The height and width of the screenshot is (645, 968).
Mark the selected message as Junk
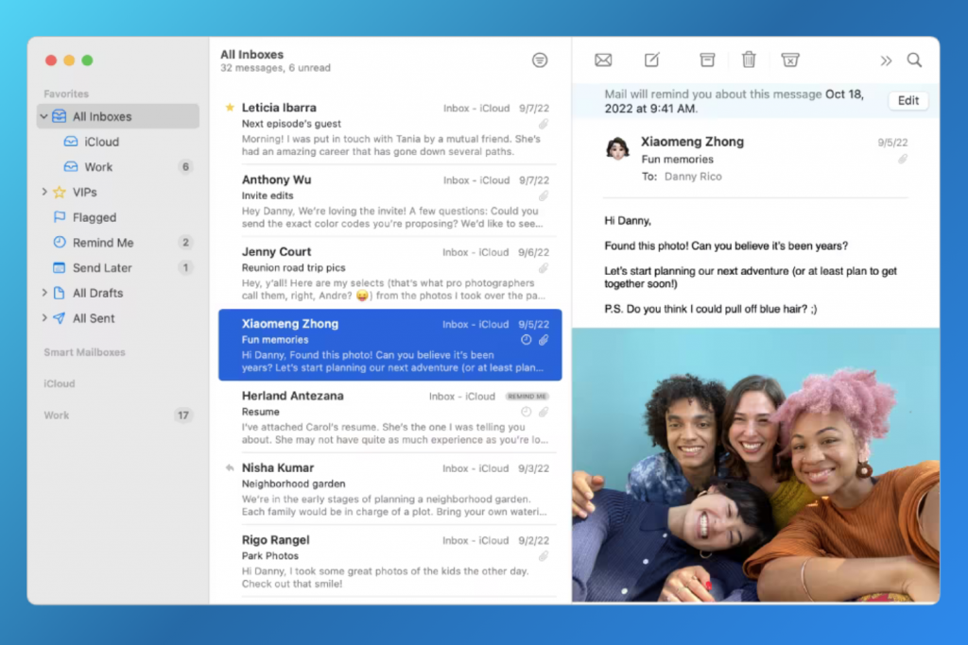pos(791,59)
